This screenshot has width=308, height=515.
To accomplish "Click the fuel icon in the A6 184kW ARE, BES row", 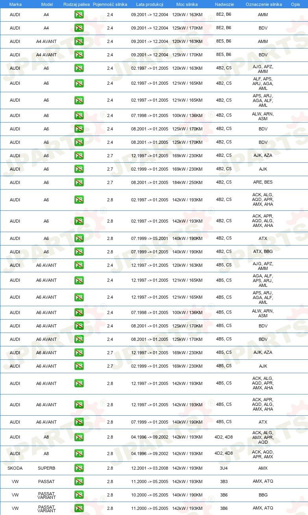I will [x=79, y=182].
